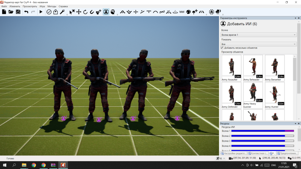This screenshot has width=301, height=169.
Task: Click the Волна 3 resource bar
Action: tap(263, 141)
